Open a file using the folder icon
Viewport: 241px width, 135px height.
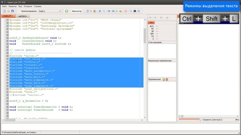pyautogui.click(x=8, y=11)
